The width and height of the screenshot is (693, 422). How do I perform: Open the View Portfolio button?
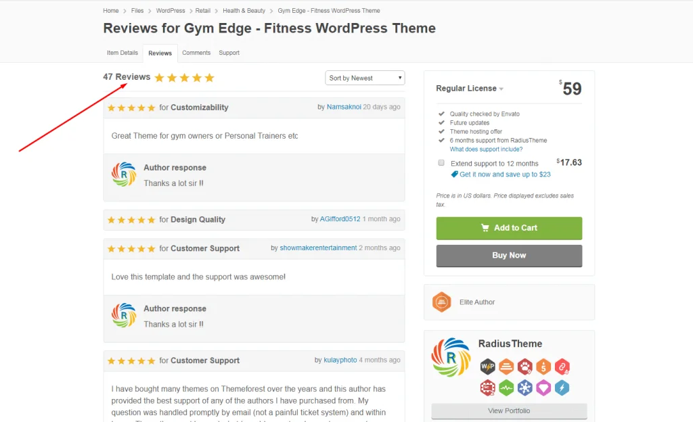point(509,411)
